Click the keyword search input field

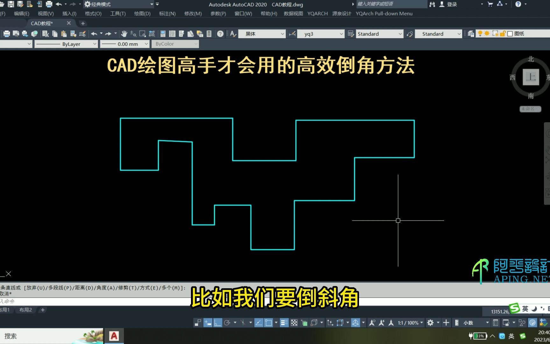391,4
